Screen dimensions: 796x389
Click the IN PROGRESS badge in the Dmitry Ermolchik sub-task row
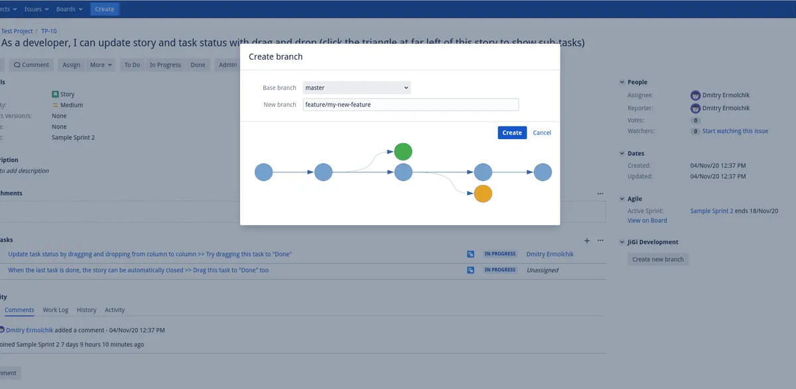500,254
